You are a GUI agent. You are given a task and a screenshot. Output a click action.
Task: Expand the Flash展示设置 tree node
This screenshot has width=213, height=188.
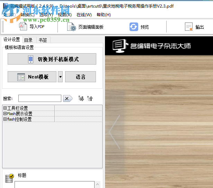(x=5, y=113)
